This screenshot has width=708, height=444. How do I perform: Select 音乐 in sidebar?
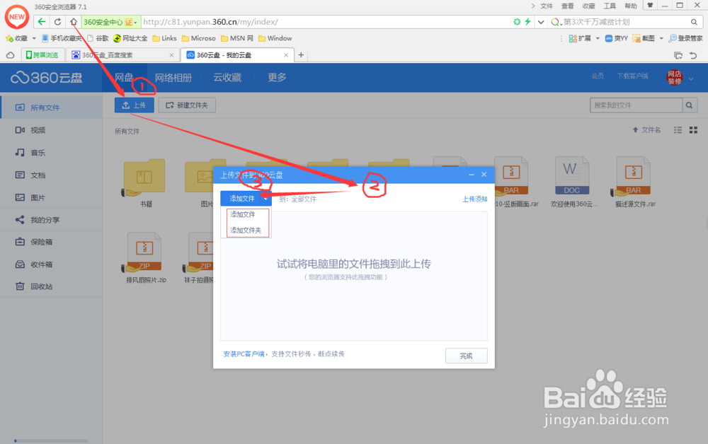52,152
